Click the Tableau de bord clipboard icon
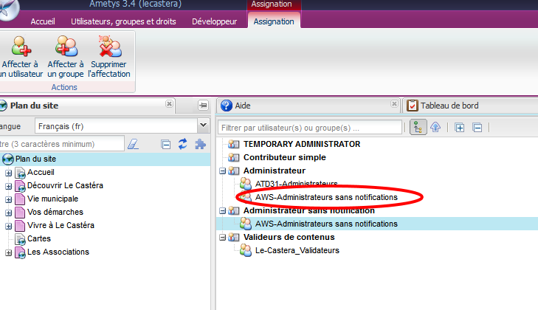The width and height of the screenshot is (538, 310). click(x=412, y=106)
